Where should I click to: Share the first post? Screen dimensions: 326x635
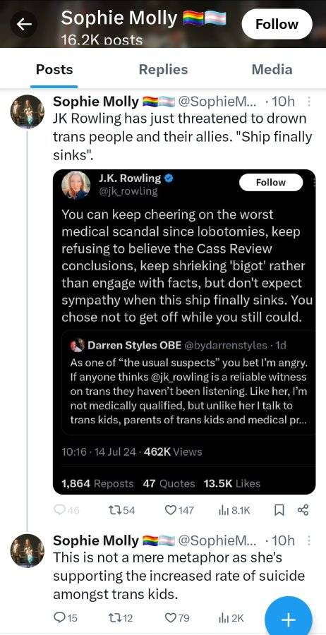tap(303, 510)
